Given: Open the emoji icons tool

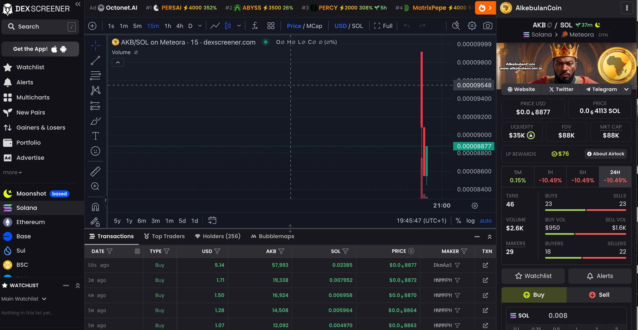Looking at the screenshot, I should tap(95, 151).
